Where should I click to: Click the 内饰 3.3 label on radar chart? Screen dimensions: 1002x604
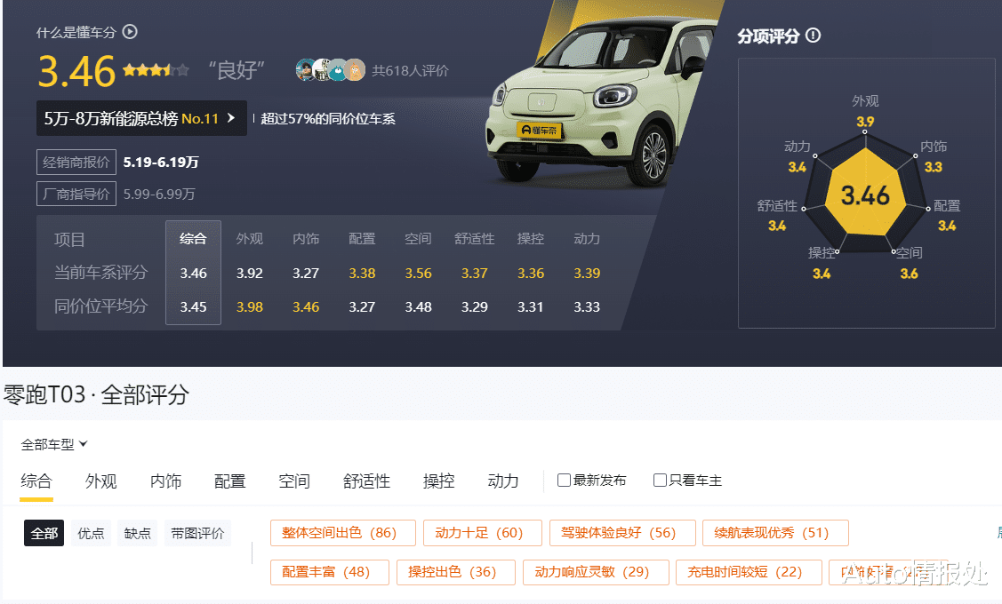pyautogui.click(x=933, y=157)
